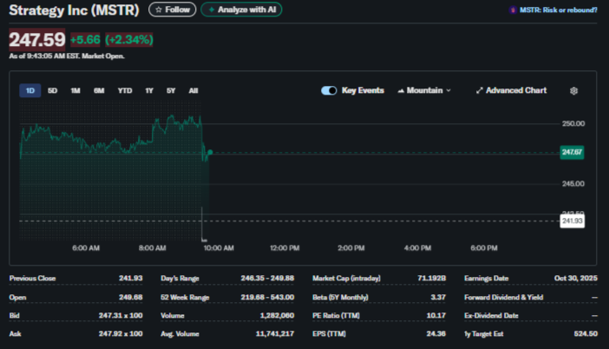Switch to the 5D time range
This screenshot has width=609, height=349.
click(53, 90)
